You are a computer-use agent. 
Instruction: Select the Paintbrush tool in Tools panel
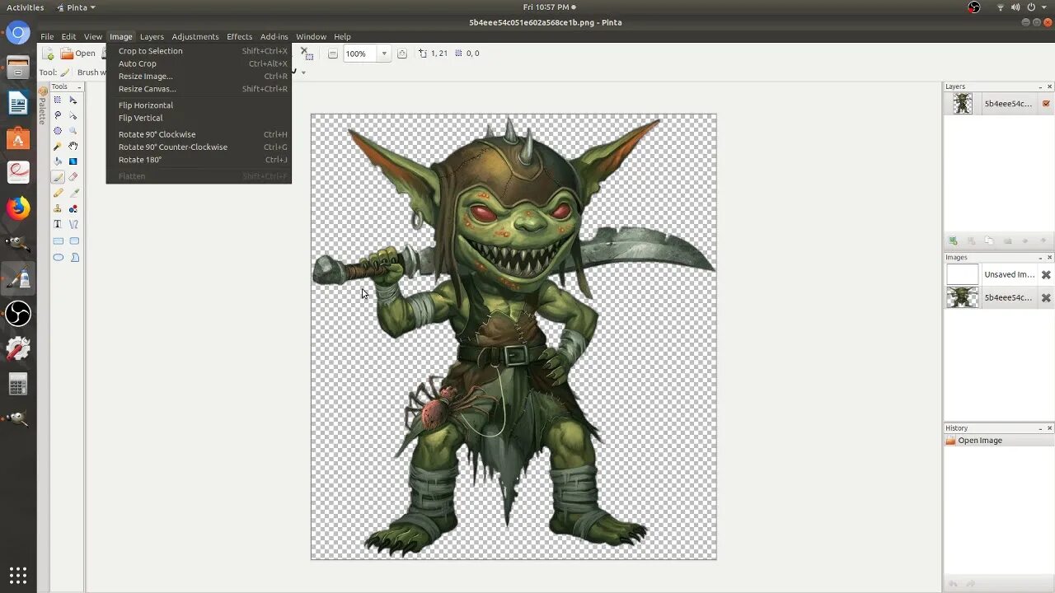click(58, 177)
